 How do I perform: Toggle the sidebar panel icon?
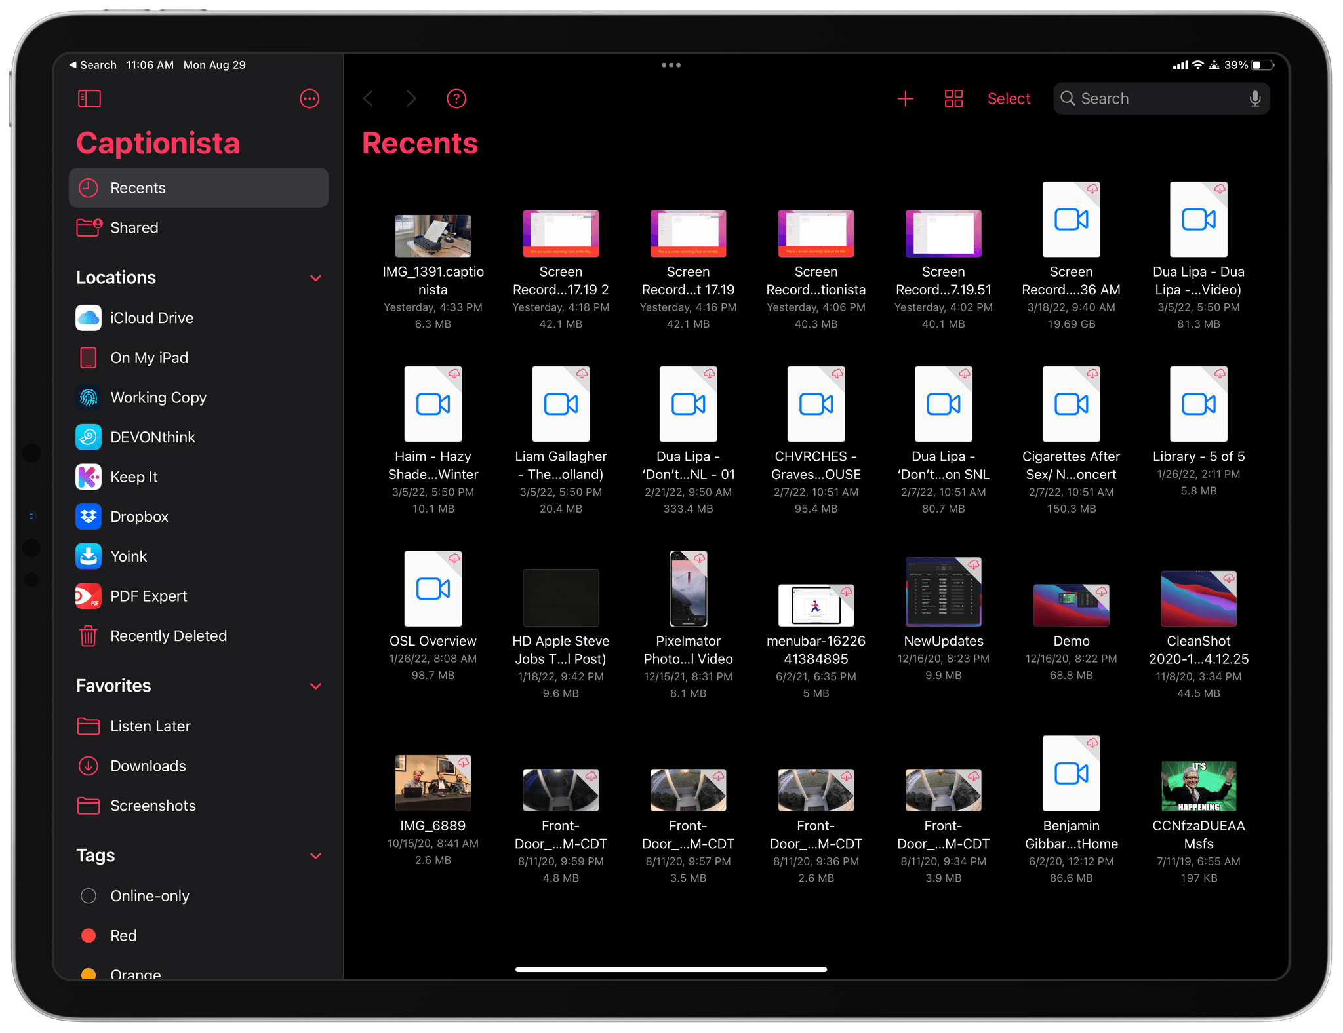coord(89,99)
